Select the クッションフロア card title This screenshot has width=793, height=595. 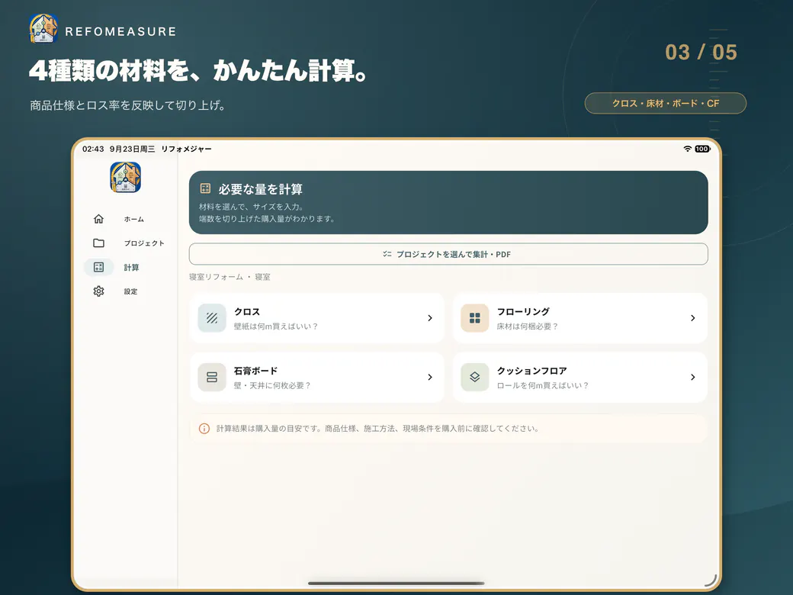531,371
